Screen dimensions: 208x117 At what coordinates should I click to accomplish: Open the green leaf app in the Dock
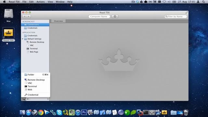click(x=133, y=112)
